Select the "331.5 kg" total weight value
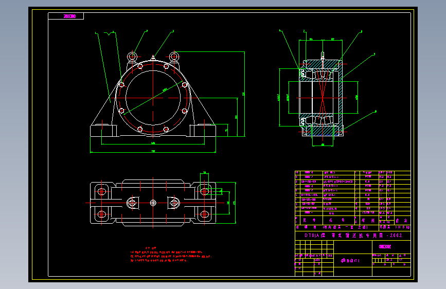Image resolution: width=446 pixels, height=289 pixels. [402, 227]
